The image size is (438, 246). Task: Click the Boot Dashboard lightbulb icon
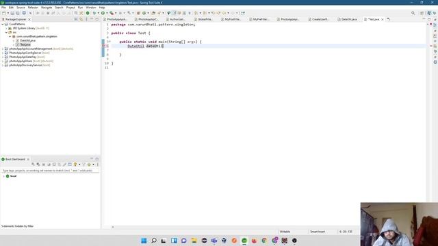pyautogui.click(x=75, y=165)
